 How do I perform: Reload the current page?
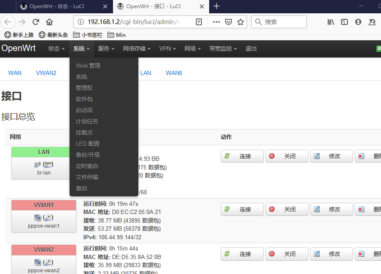(x=36, y=22)
